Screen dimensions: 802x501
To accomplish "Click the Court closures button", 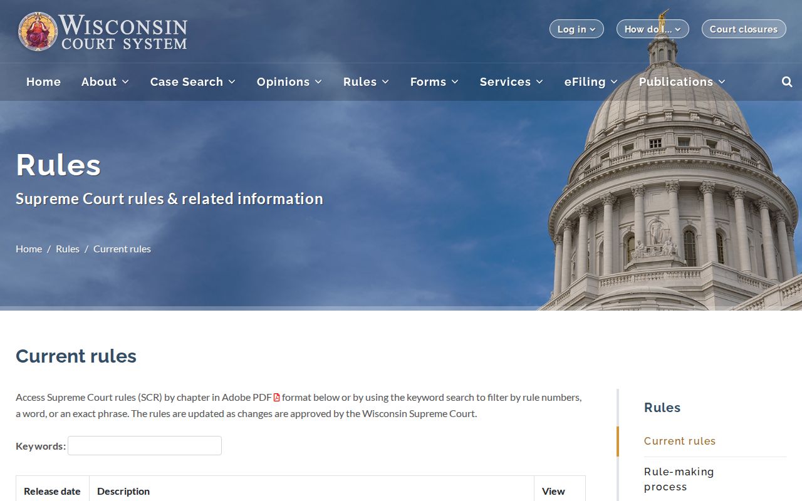I will [x=744, y=29].
